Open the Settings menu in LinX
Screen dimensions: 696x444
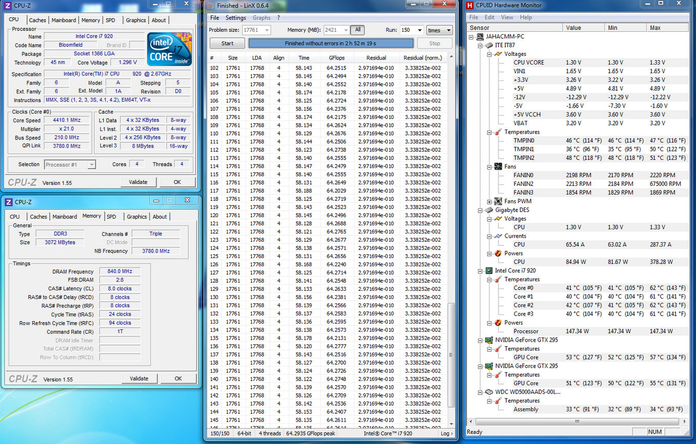(x=235, y=17)
